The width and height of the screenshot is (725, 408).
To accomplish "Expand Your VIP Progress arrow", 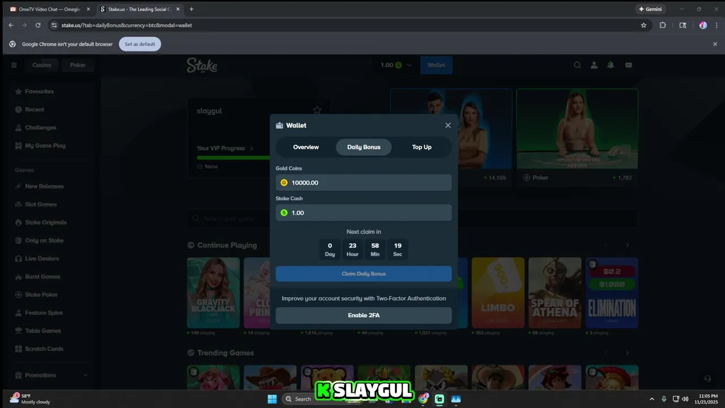I will (251, 148).
